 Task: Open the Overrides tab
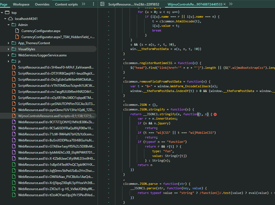[x=42, y=4]
